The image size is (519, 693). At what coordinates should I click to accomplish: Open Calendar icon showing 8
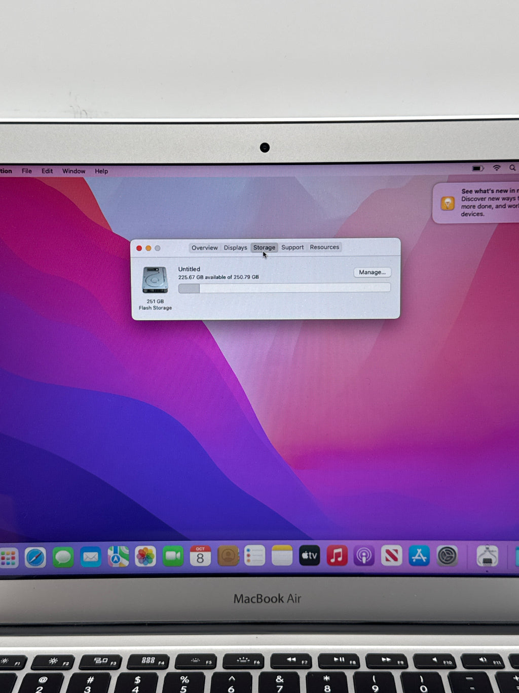(x=200, y=556)
